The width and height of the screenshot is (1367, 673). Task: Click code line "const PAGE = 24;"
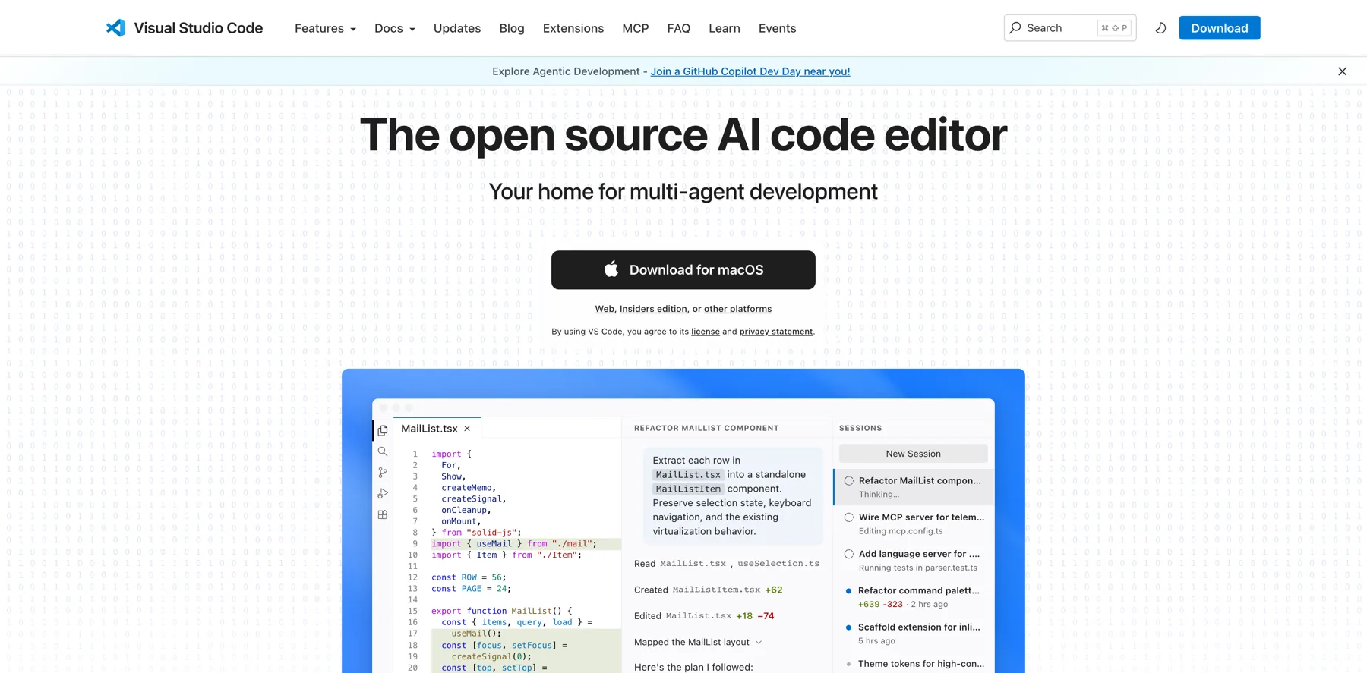(x=471, y=589)
